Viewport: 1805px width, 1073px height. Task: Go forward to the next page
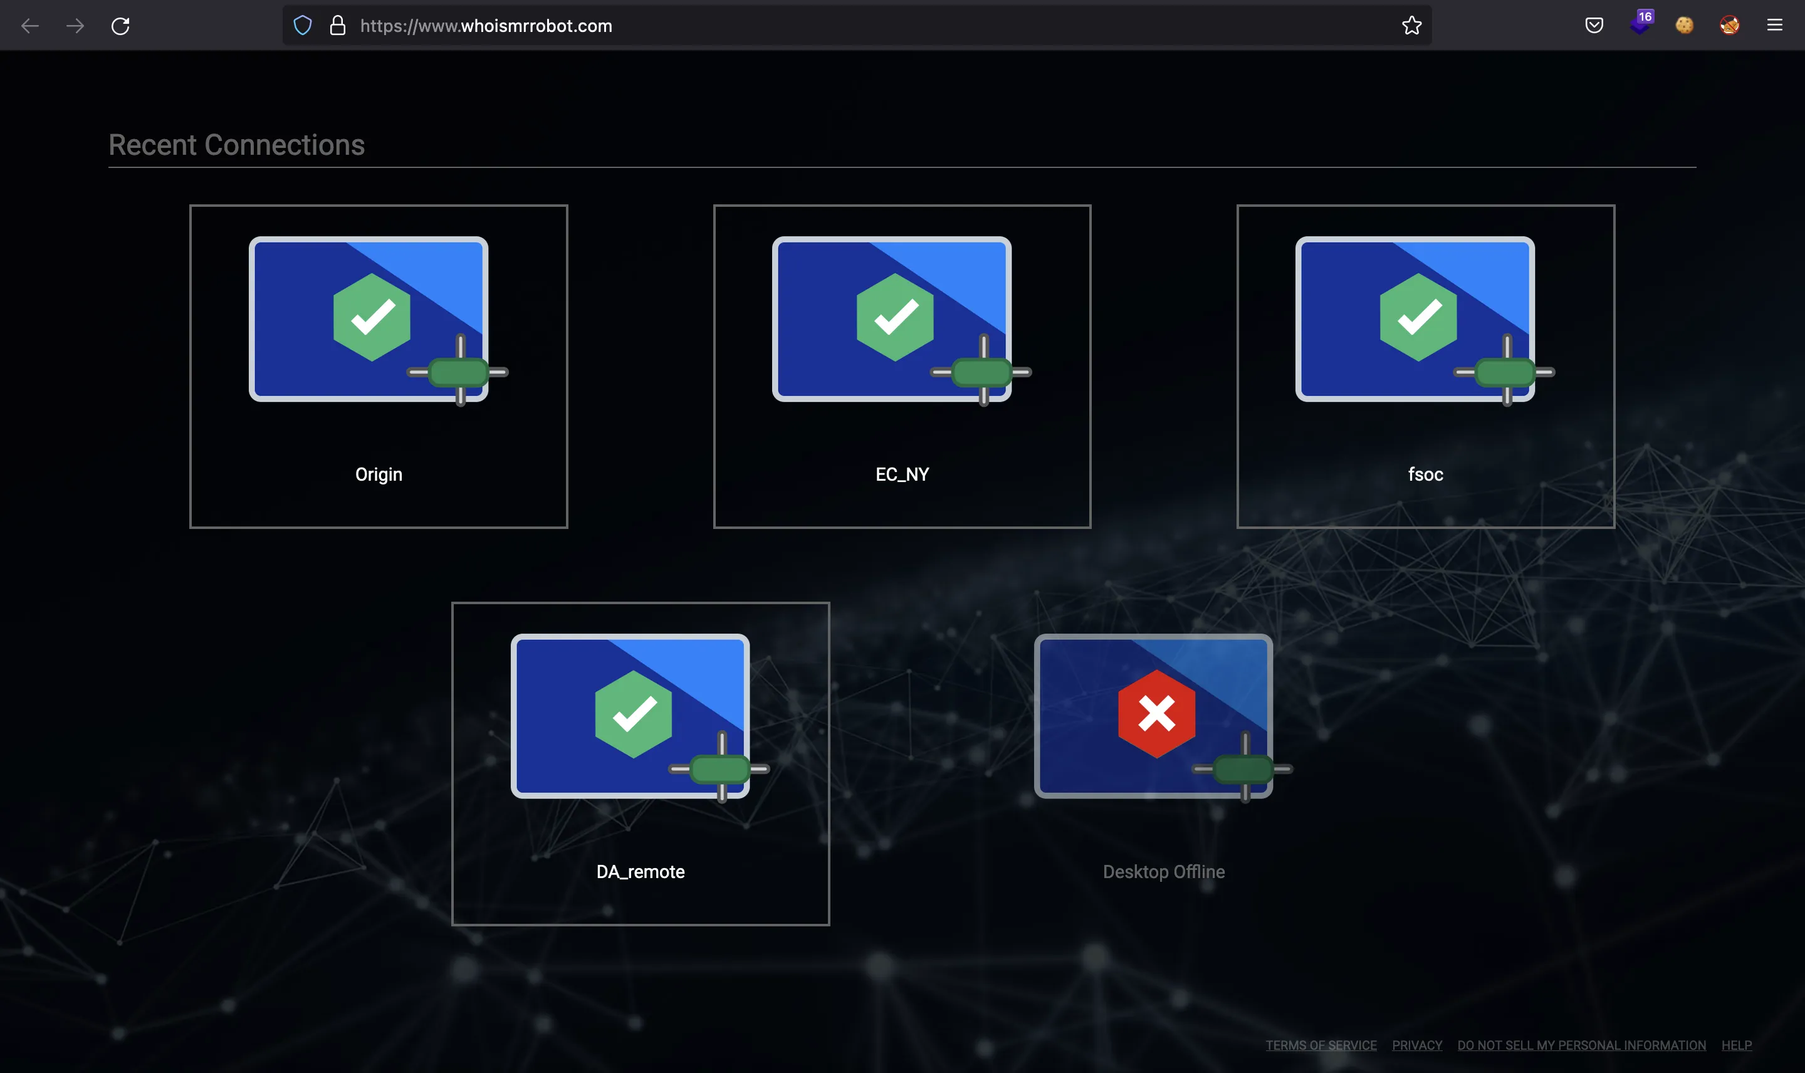(x=75, y=26)
